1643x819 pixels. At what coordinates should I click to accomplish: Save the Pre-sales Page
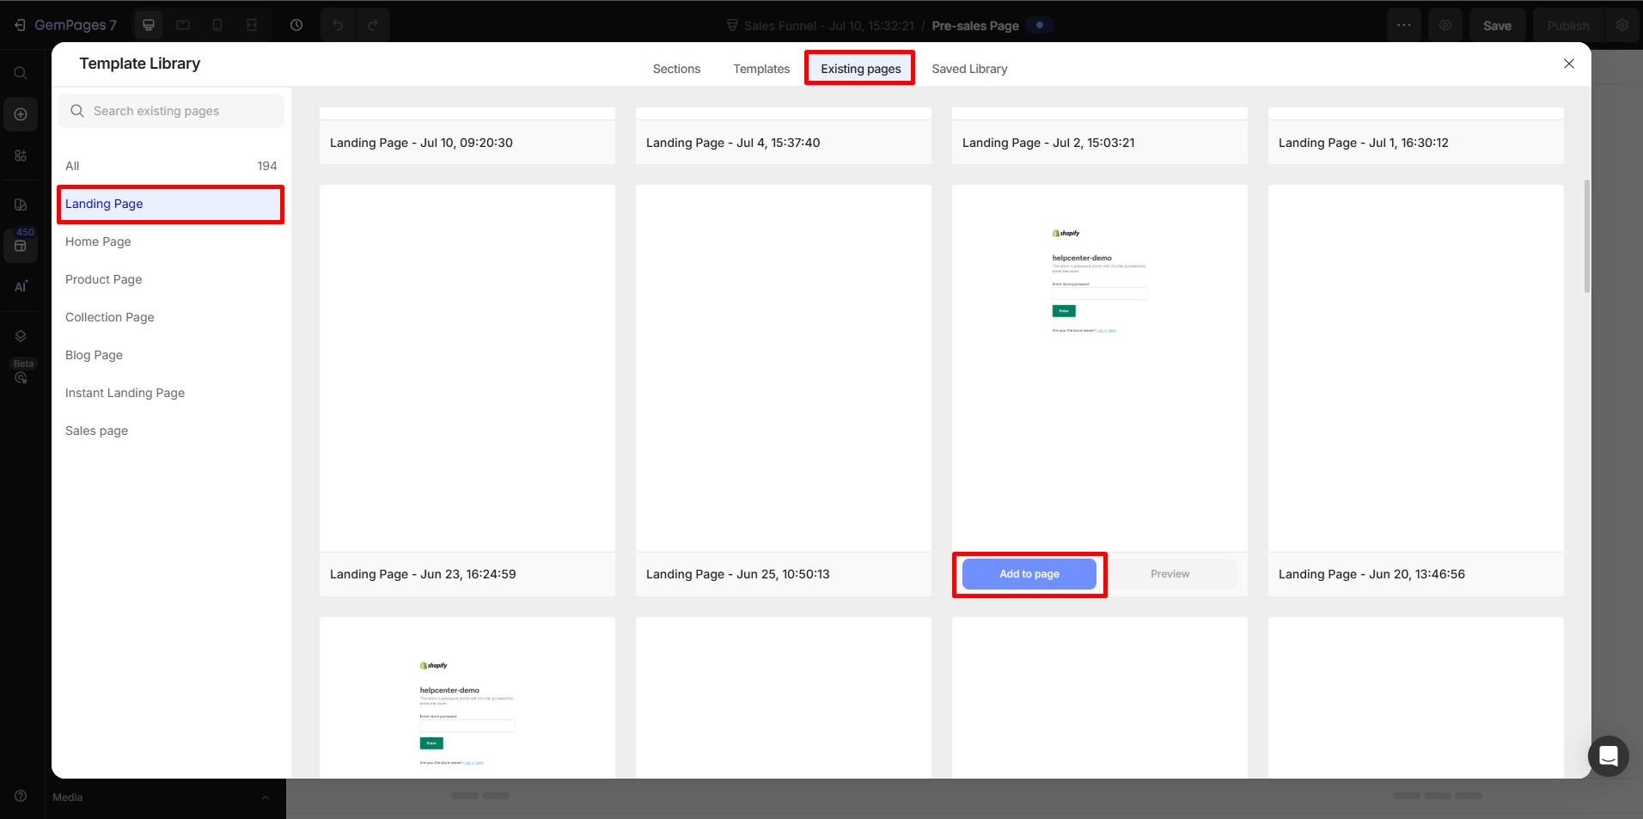tap(1497, 25)
